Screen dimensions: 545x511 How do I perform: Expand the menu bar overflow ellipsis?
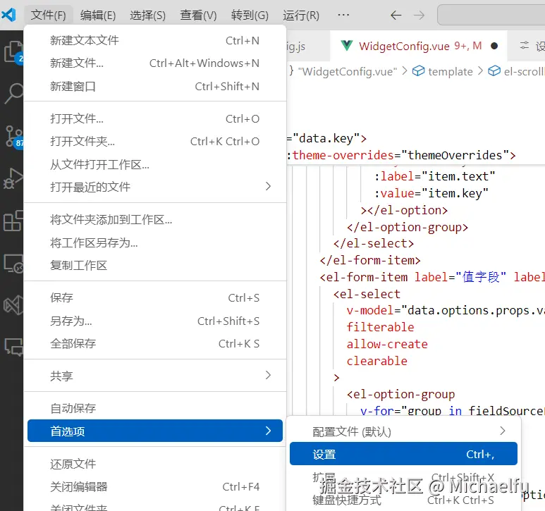pos(343,16)
